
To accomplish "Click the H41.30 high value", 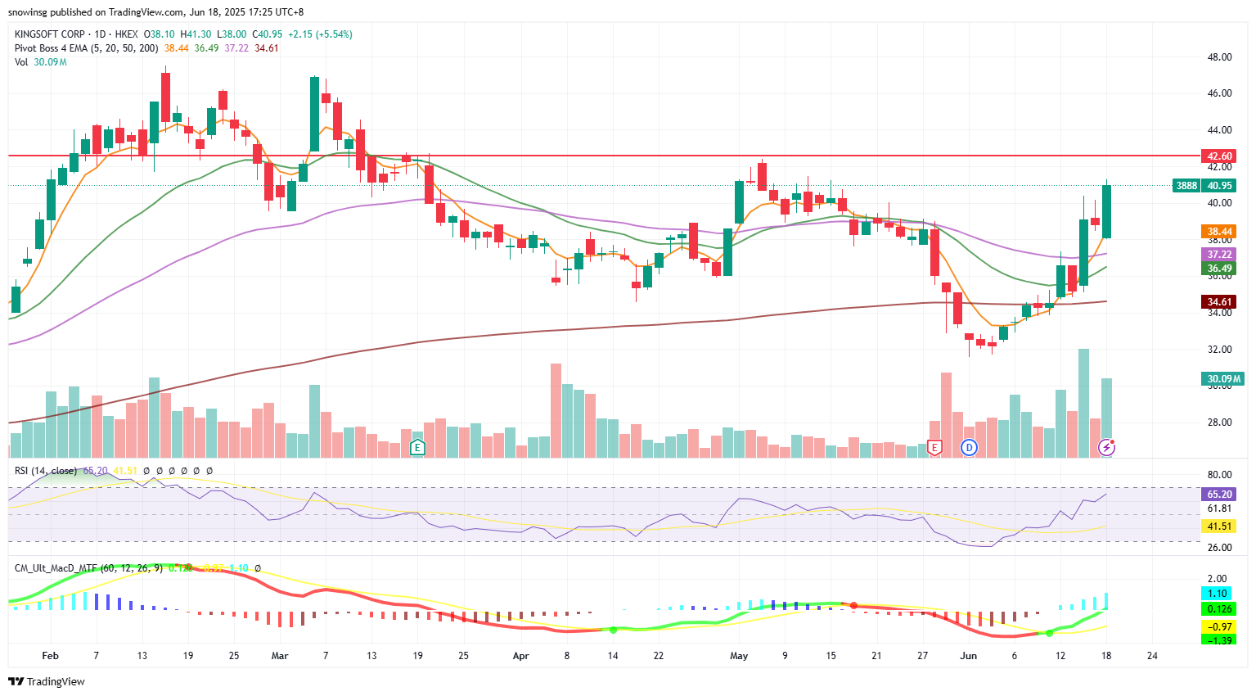I will click(196, 34).
